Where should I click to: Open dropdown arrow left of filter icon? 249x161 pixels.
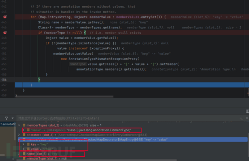coord(13,118)
